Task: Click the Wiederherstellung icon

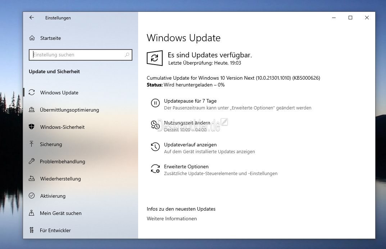Action: (x=32, y=178)
